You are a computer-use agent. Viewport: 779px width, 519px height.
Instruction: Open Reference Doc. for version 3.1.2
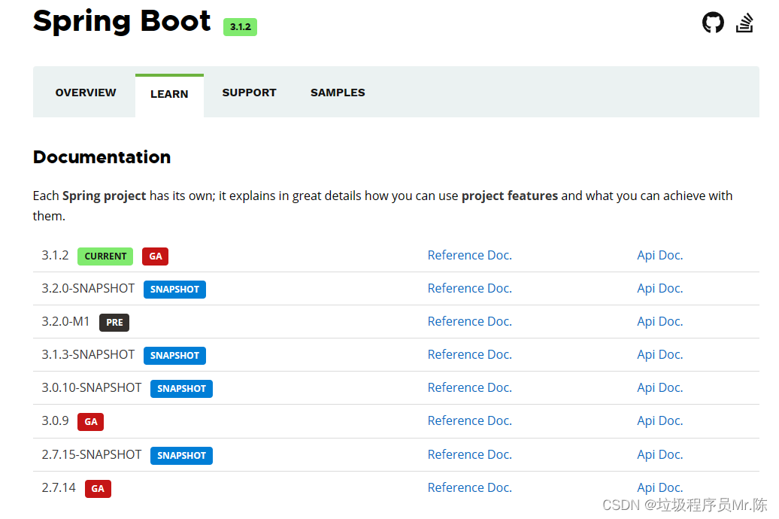click(x=469, y=255)
